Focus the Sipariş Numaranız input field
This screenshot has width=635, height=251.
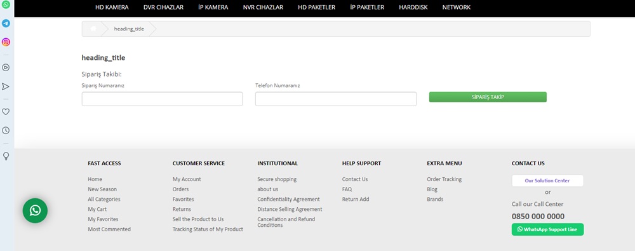point(162,99)
